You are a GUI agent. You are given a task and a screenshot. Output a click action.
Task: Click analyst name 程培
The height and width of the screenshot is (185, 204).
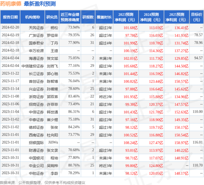(54, 158)
